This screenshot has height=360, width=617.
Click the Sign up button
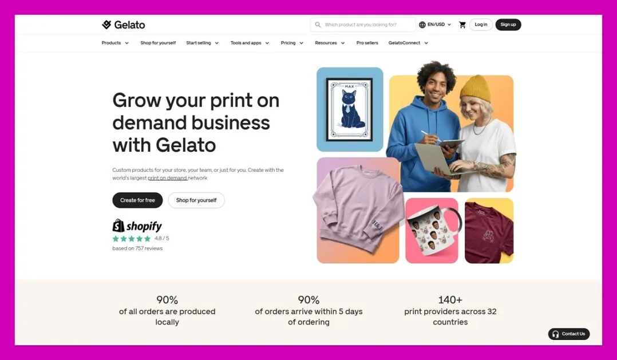[508, 25]
